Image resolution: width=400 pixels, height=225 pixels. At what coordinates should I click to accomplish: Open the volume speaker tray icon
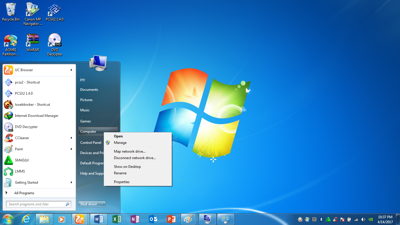click(x=363, y=219)
